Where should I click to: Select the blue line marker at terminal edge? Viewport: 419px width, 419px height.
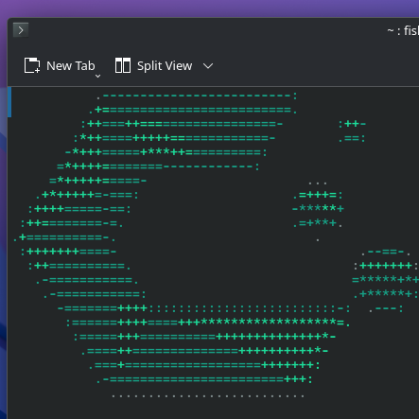(x=9, y=102)
